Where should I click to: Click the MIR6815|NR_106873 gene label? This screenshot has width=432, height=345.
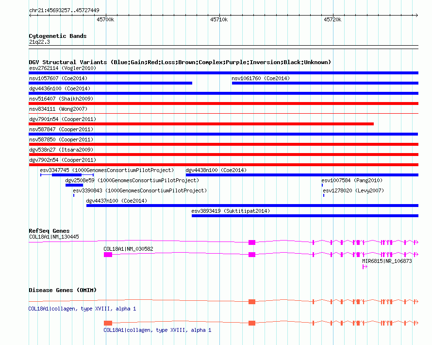pyautogui.click(x=387, y=261)
